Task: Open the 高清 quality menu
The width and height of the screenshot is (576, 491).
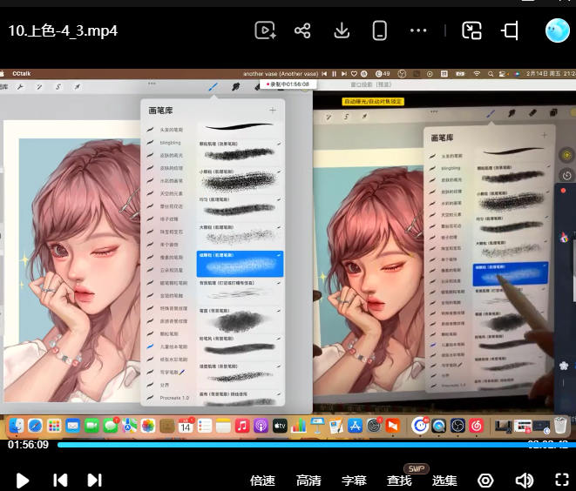Action: point(308,481)
